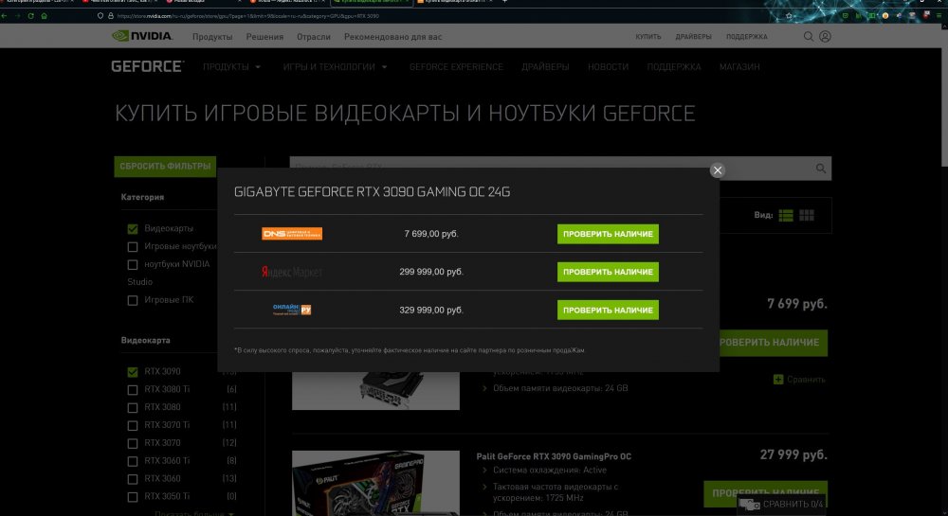Screen dimensions: 948x516
Task: Open Решения menu item
Action: click(x=264, y=37)
